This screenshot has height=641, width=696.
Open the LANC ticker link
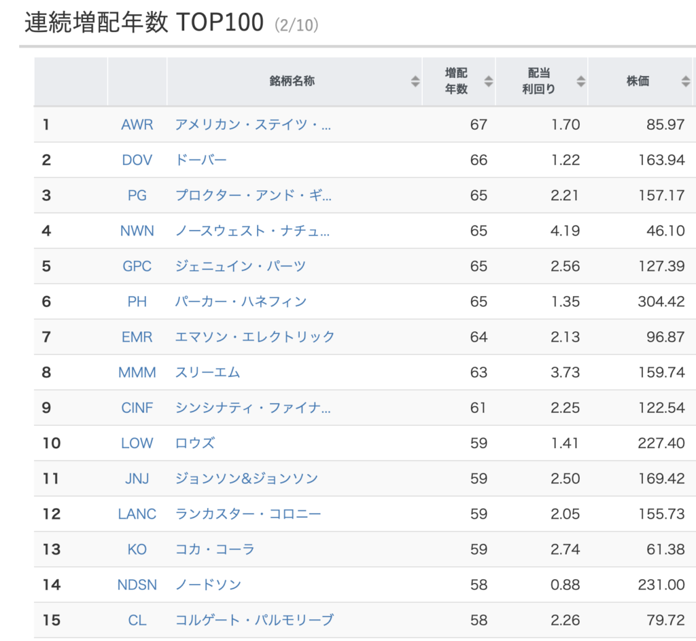point(137,514)
